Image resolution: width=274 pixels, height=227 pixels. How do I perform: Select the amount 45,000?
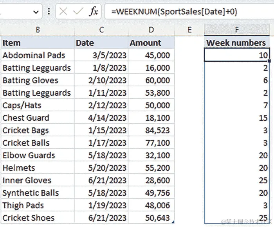(151, 55)
